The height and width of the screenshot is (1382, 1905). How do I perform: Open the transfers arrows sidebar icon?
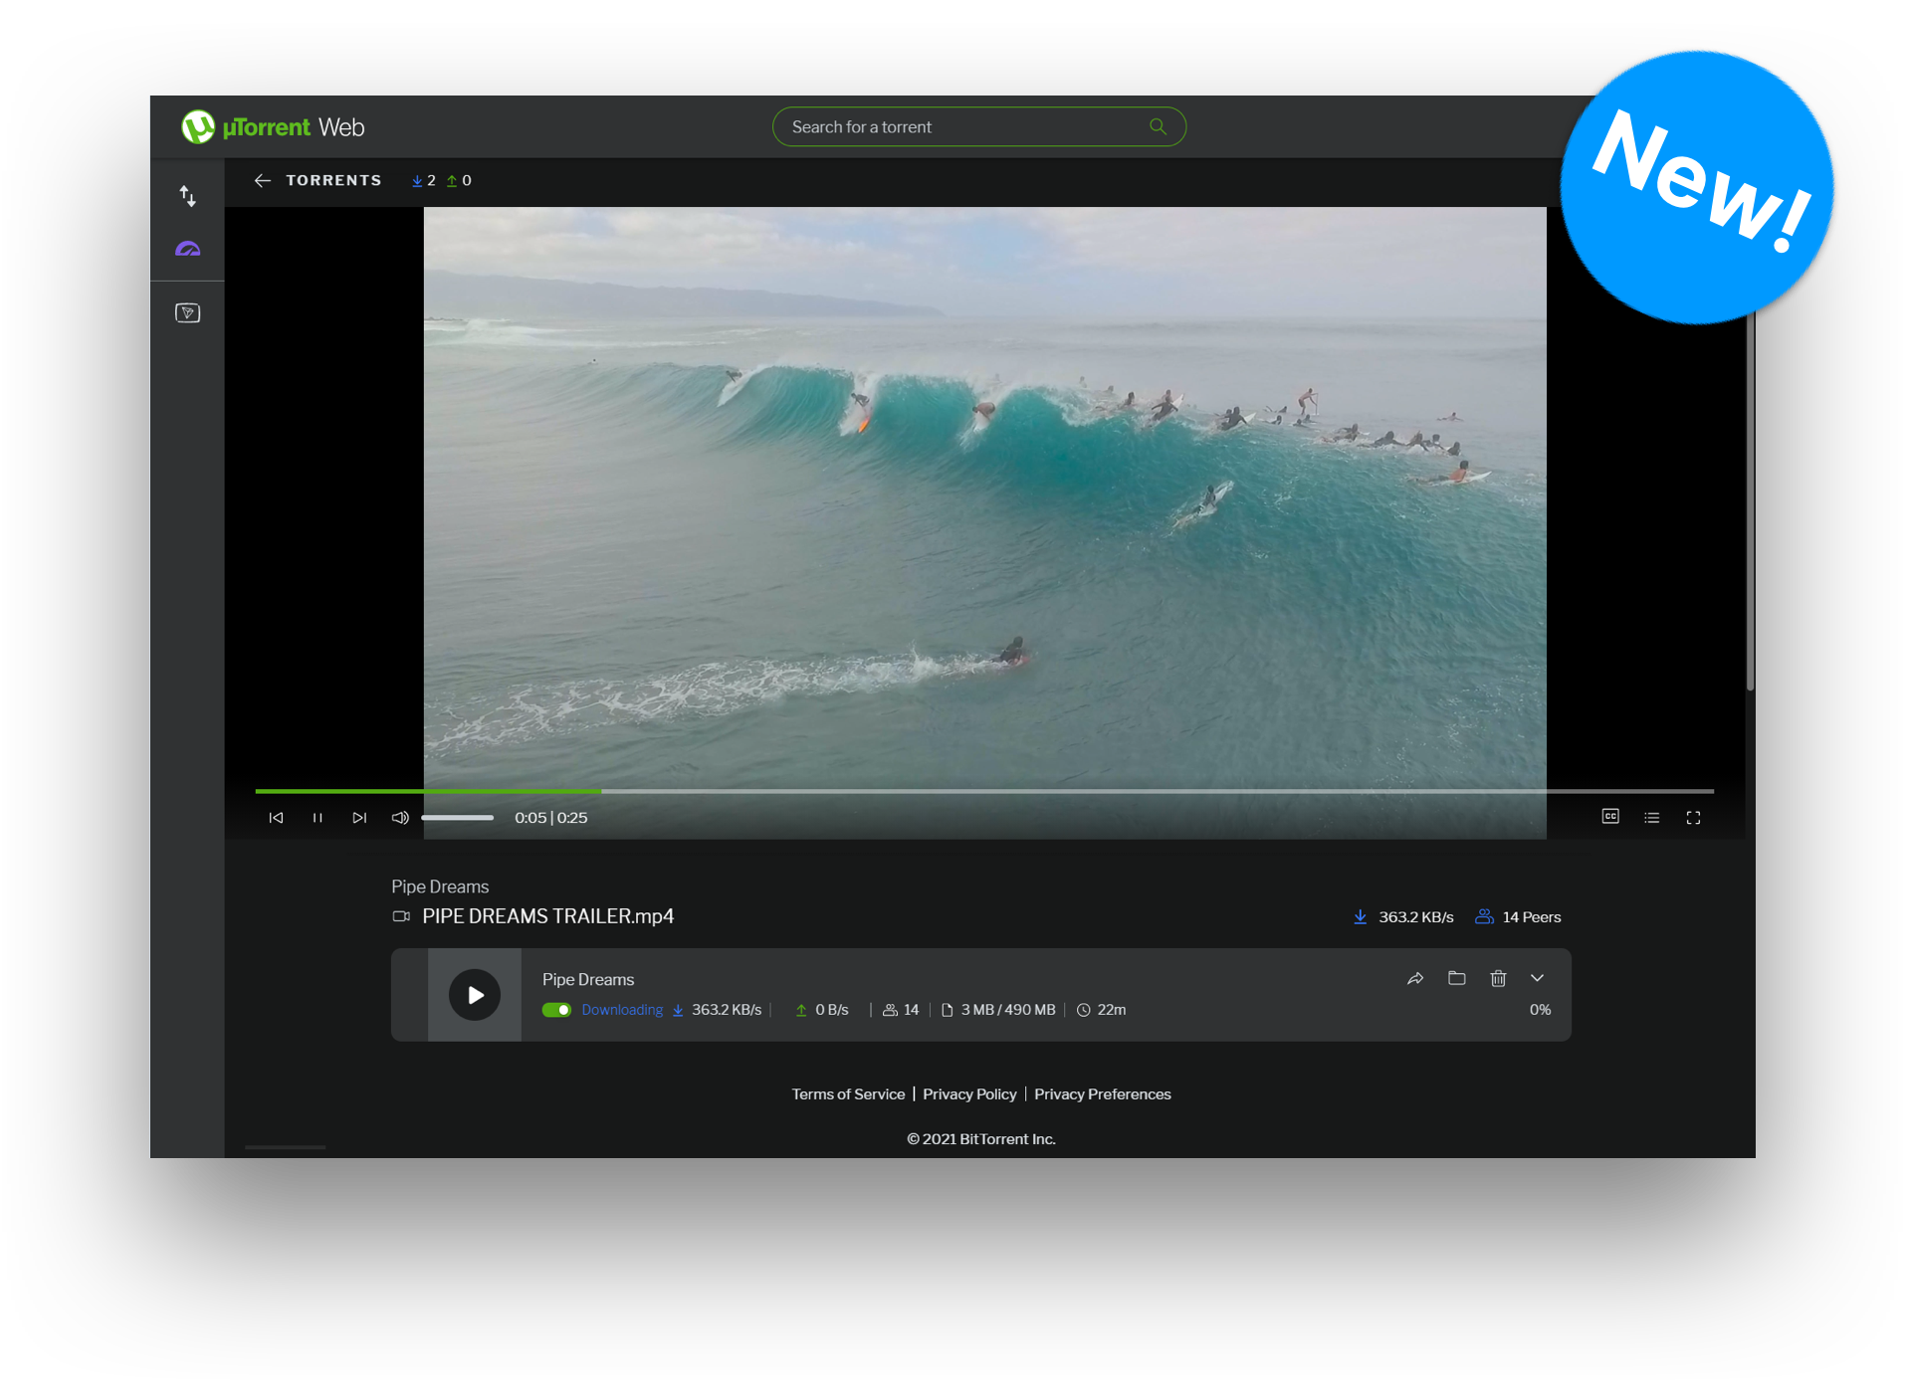pos(187,196)
